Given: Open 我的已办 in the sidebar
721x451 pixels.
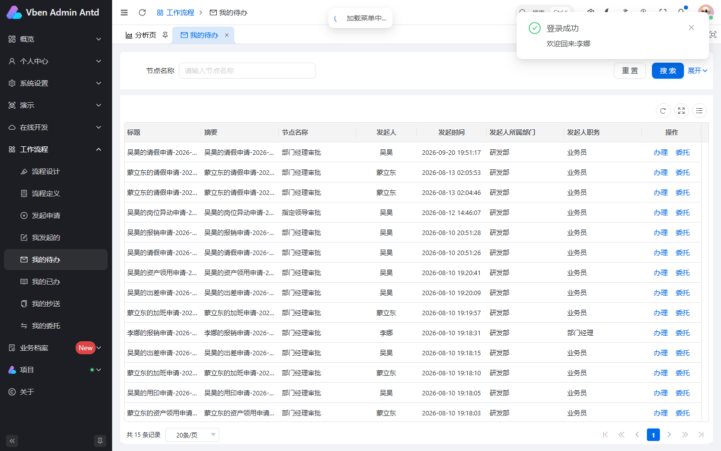Looking at the screenshot, I should point(56,282).
